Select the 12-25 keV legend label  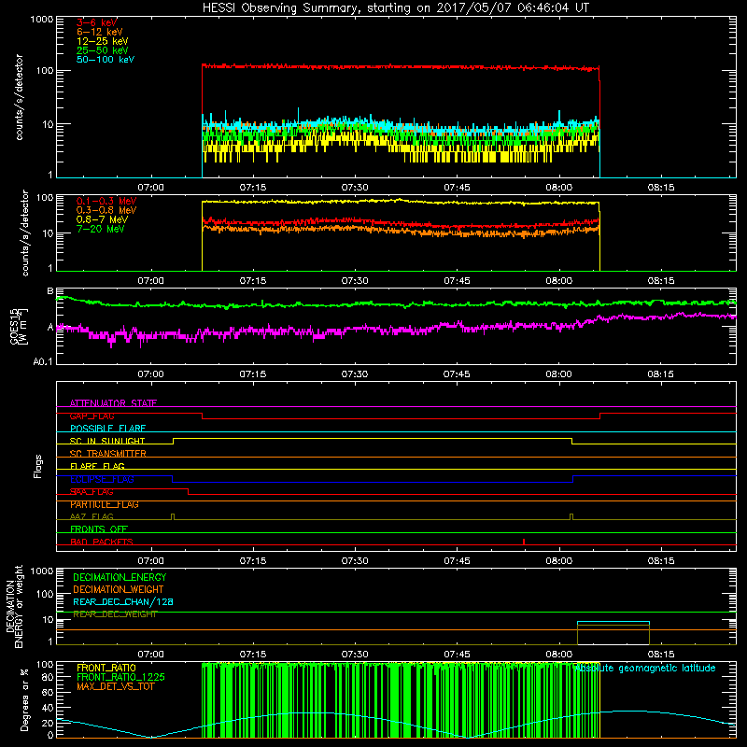coord(103,41)
